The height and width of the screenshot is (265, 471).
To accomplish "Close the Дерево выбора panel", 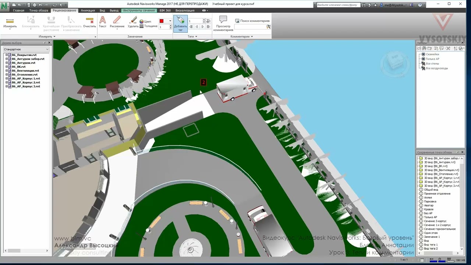I will click(x=49, y=43).
